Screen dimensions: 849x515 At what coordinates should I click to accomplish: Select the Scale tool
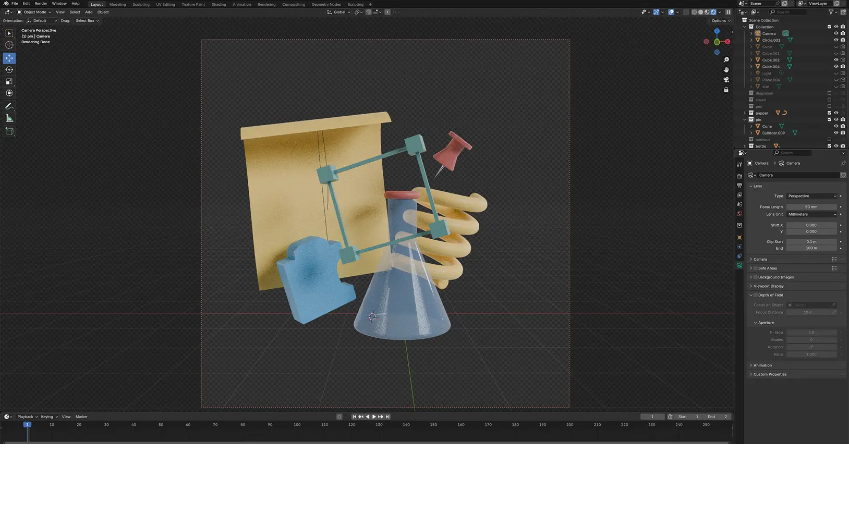tap(9, 81)
